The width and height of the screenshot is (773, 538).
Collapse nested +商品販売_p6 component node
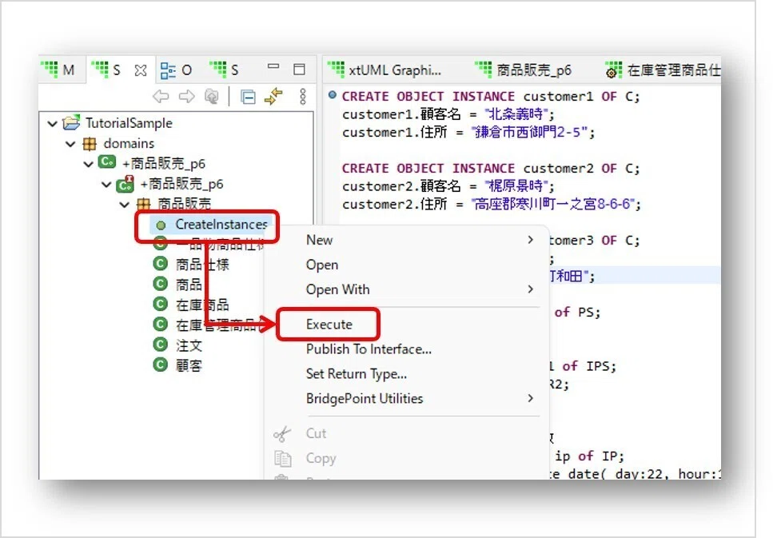[106, 185]
